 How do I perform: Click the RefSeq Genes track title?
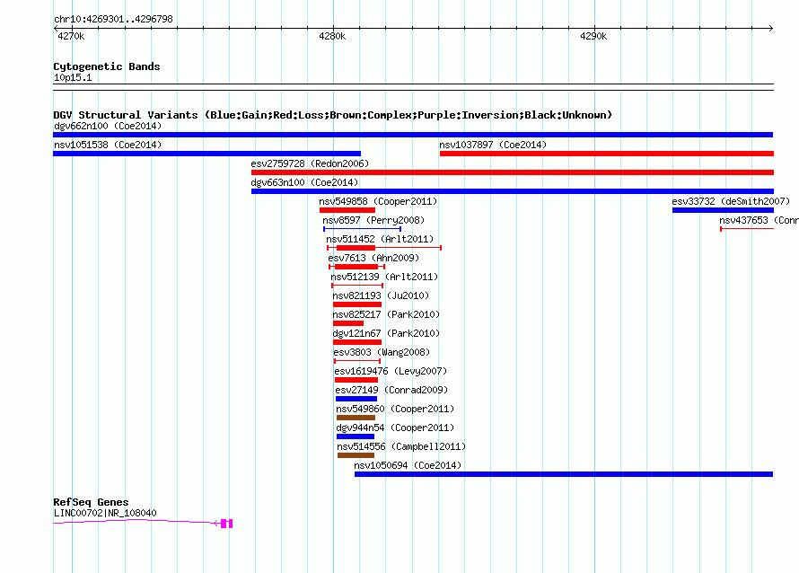coord(91,502)
